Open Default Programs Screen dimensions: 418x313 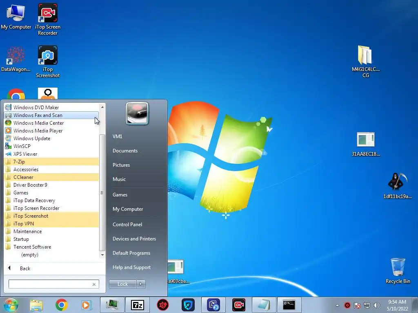coord(137,253)
